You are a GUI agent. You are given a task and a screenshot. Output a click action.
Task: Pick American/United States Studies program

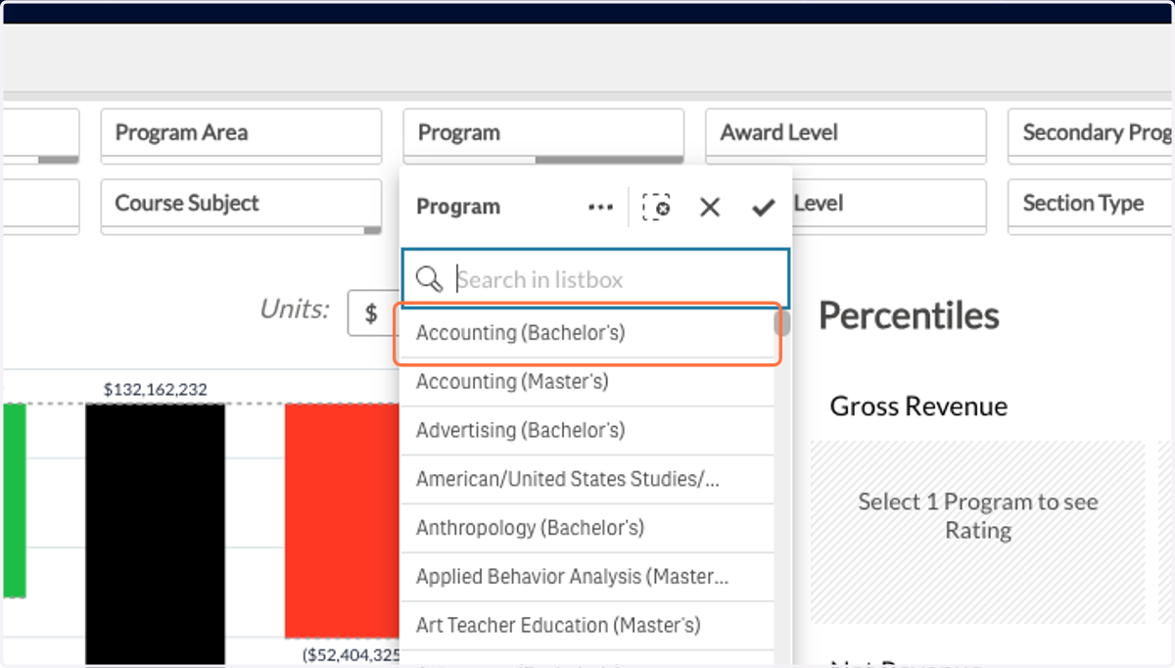click(x=587, y=480)
